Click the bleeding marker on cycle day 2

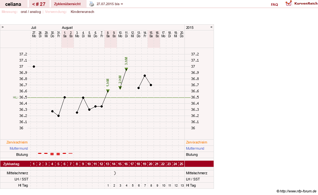(x=40, y=154)
